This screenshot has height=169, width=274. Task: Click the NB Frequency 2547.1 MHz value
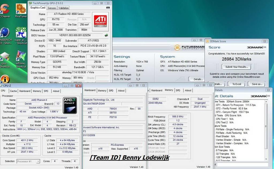point(200,107)
